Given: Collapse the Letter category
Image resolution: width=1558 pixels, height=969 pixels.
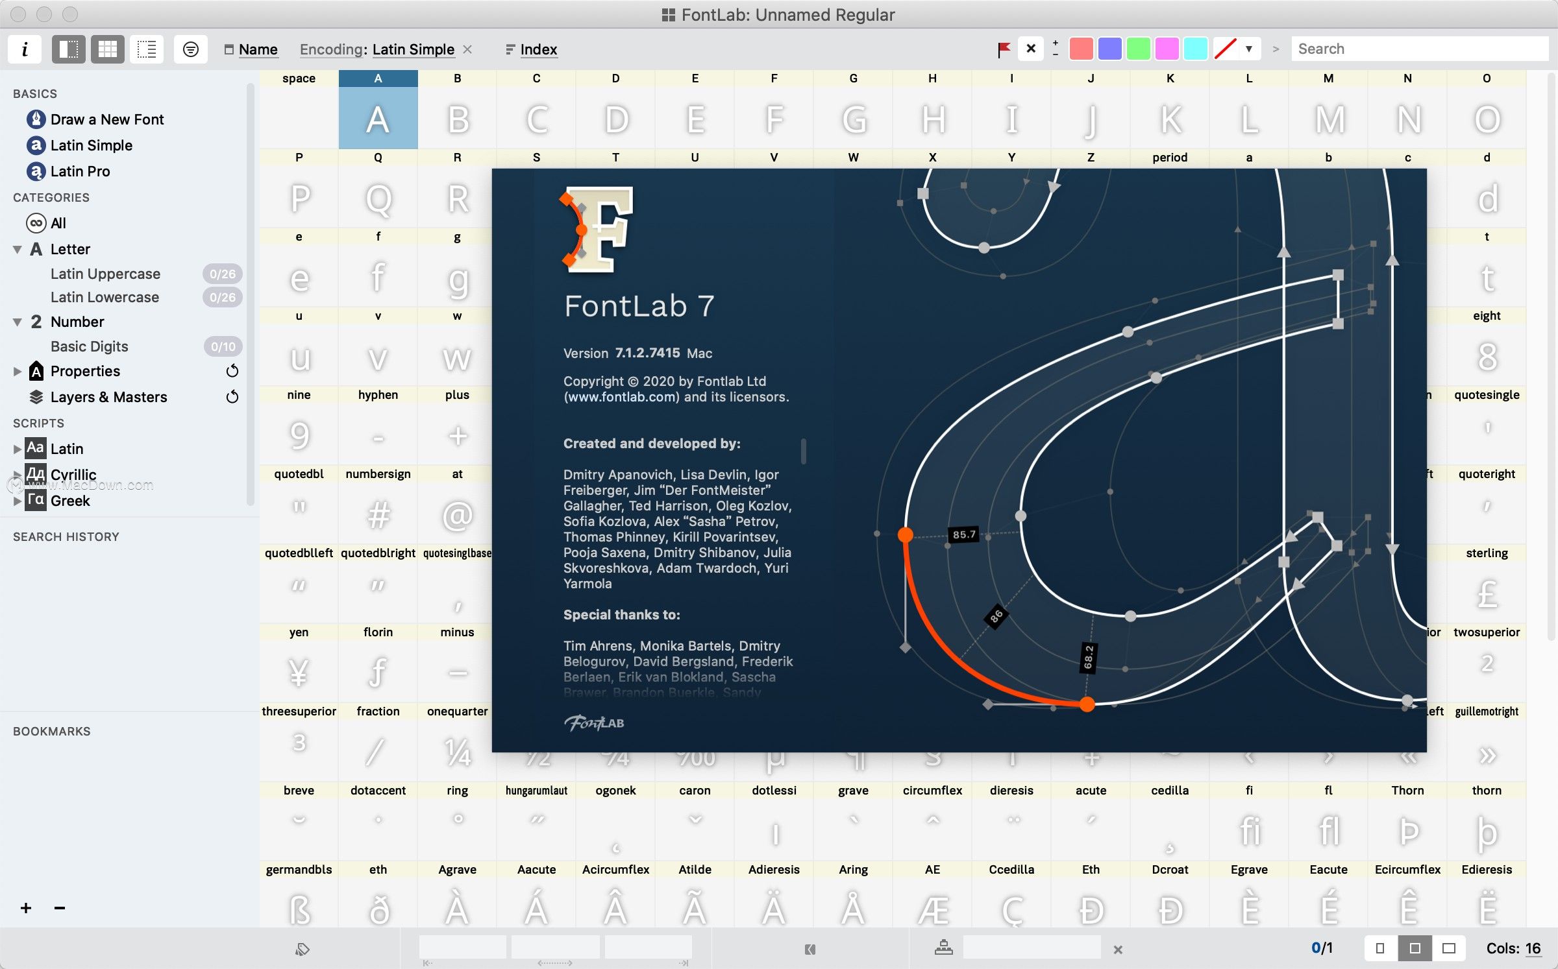Looking at the screenshot, I should point(18,249).
